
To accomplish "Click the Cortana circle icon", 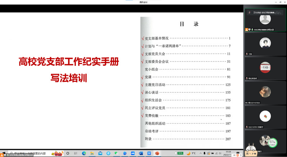I will [x=68, y=153].
